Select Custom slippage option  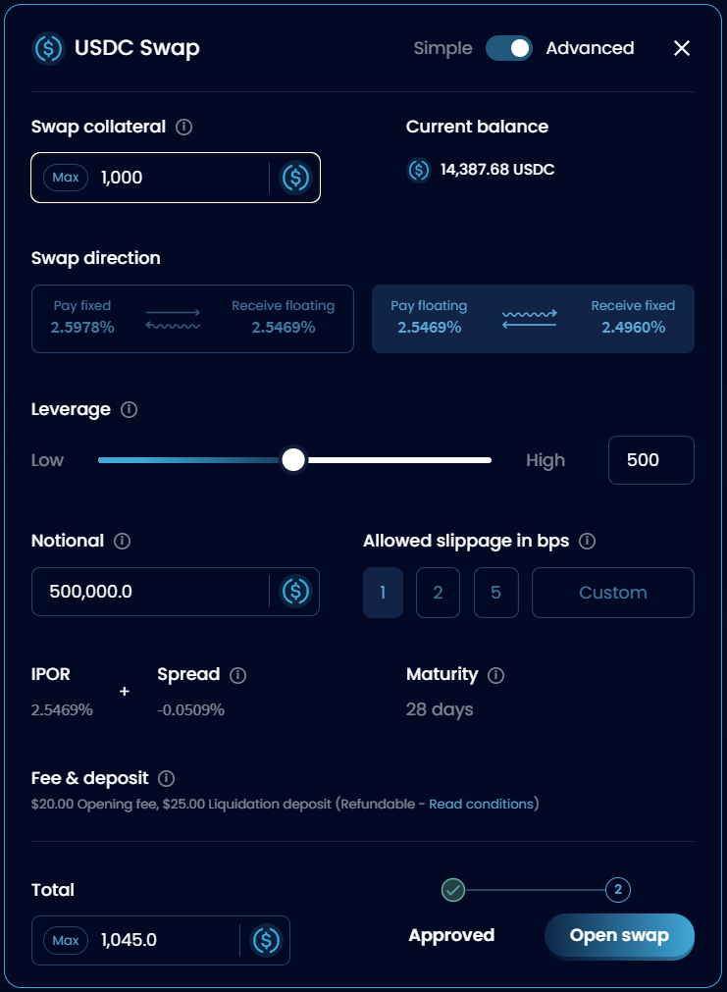[x=613, y=593]
